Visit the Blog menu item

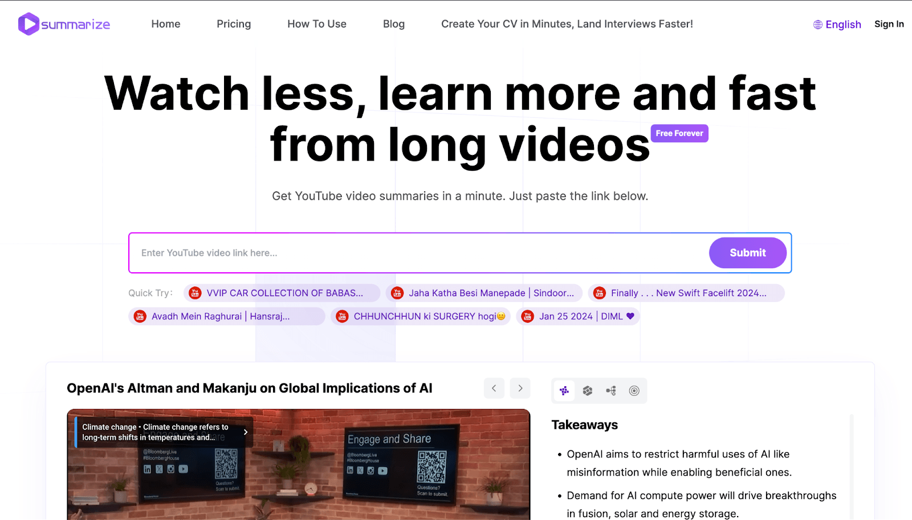(394, 24)
